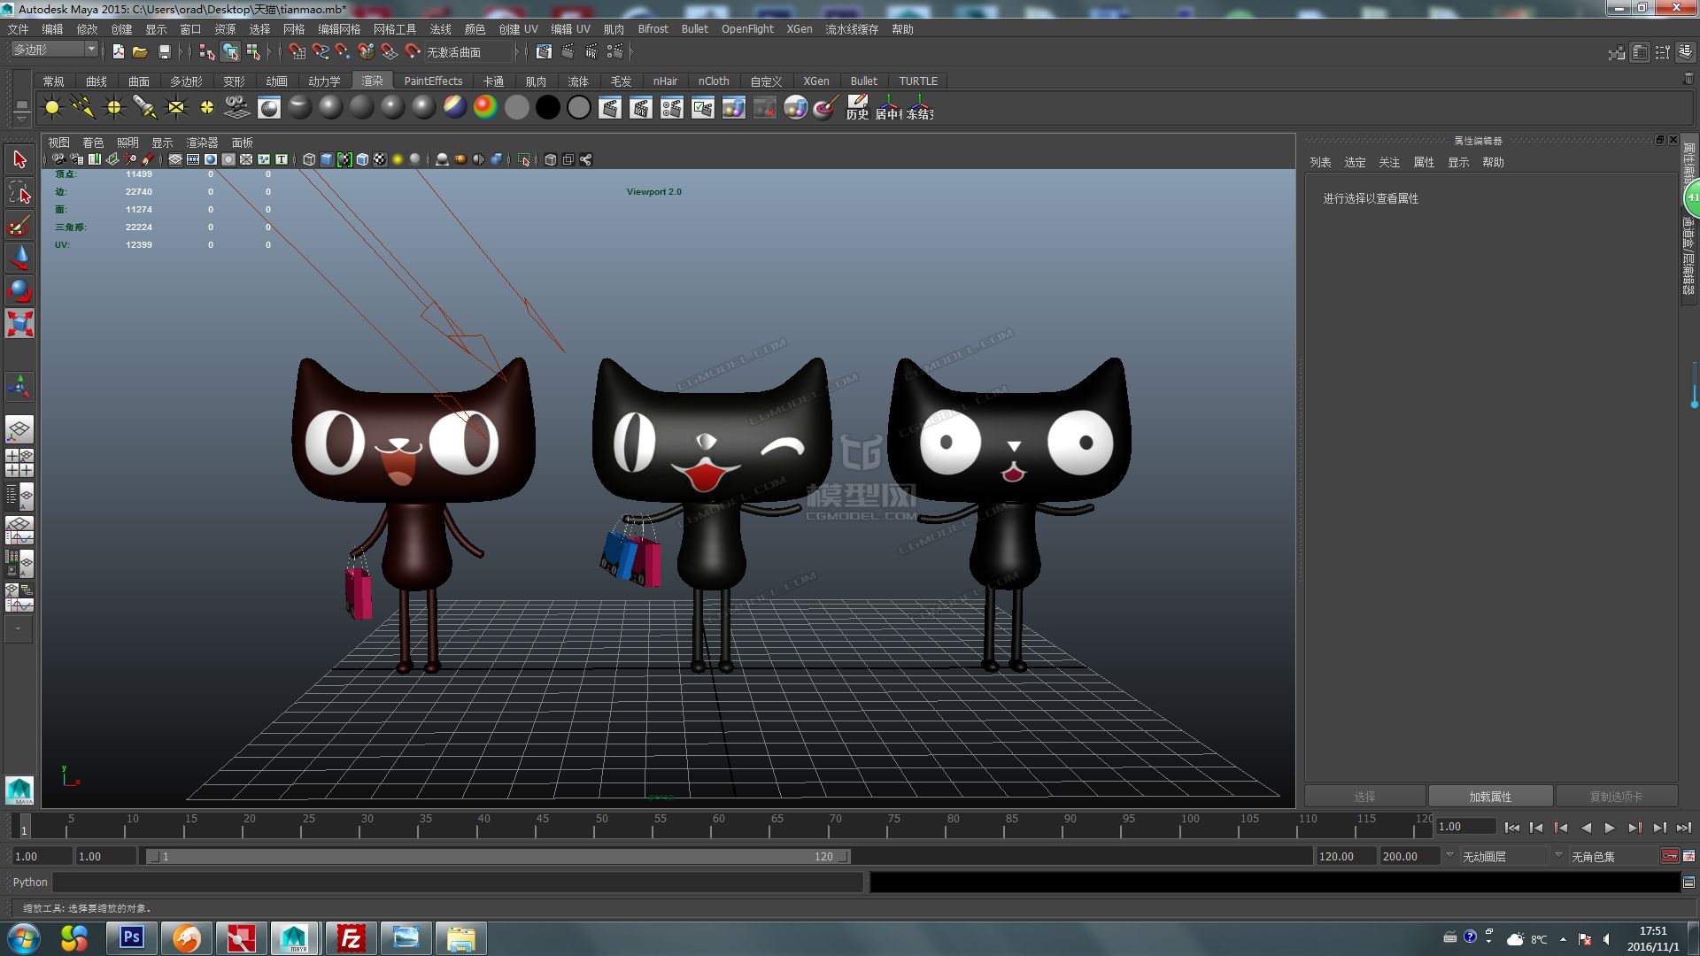Save the scene with floppy icon
Viewport: 1700px width, 956px height.
[x=164, y=51]
